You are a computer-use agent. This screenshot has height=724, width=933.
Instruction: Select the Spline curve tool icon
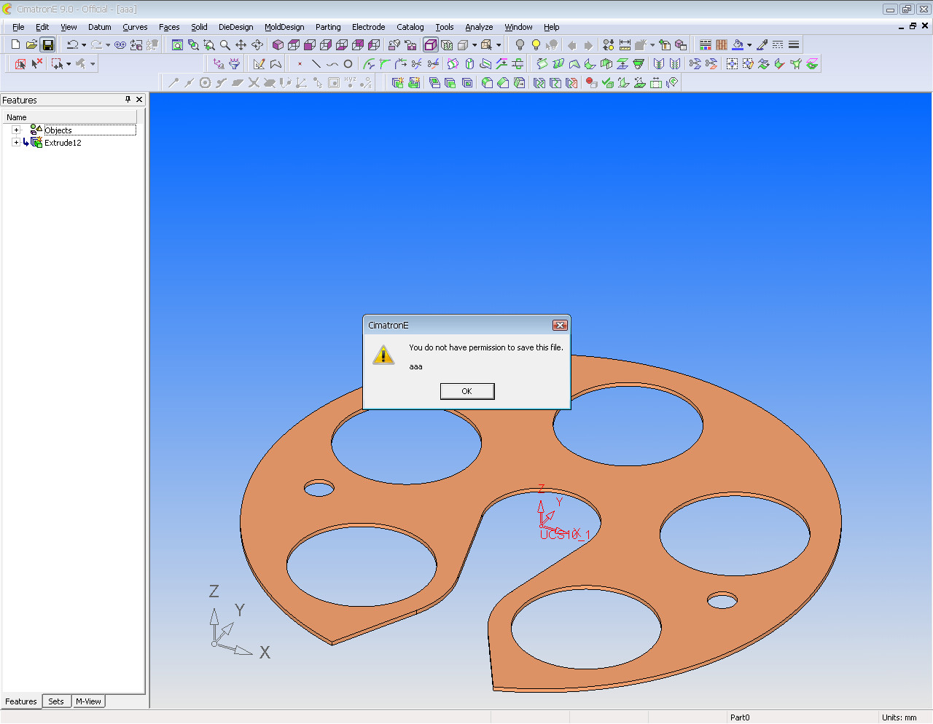[x=332, y=63]
